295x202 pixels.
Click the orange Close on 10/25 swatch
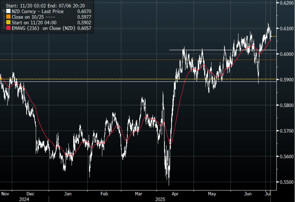pyautogui.click(x=8, y=17)
